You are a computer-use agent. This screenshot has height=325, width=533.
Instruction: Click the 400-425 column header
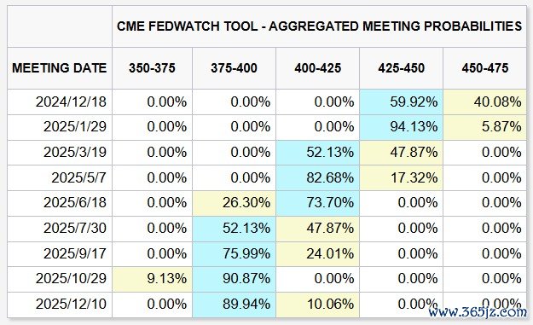point(317,68)
